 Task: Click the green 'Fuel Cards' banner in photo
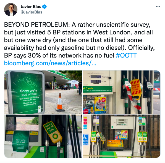tap(98, 89)
